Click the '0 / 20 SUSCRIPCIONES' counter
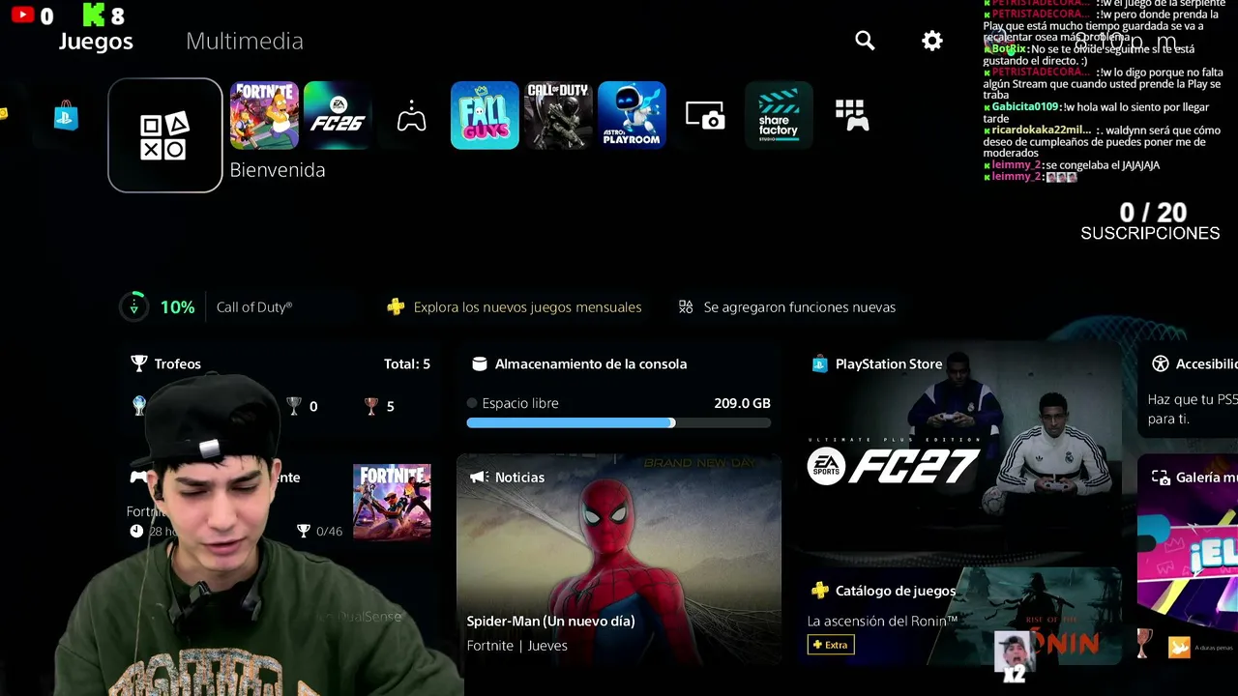 pyautogui.click(x=1151, y=221)
